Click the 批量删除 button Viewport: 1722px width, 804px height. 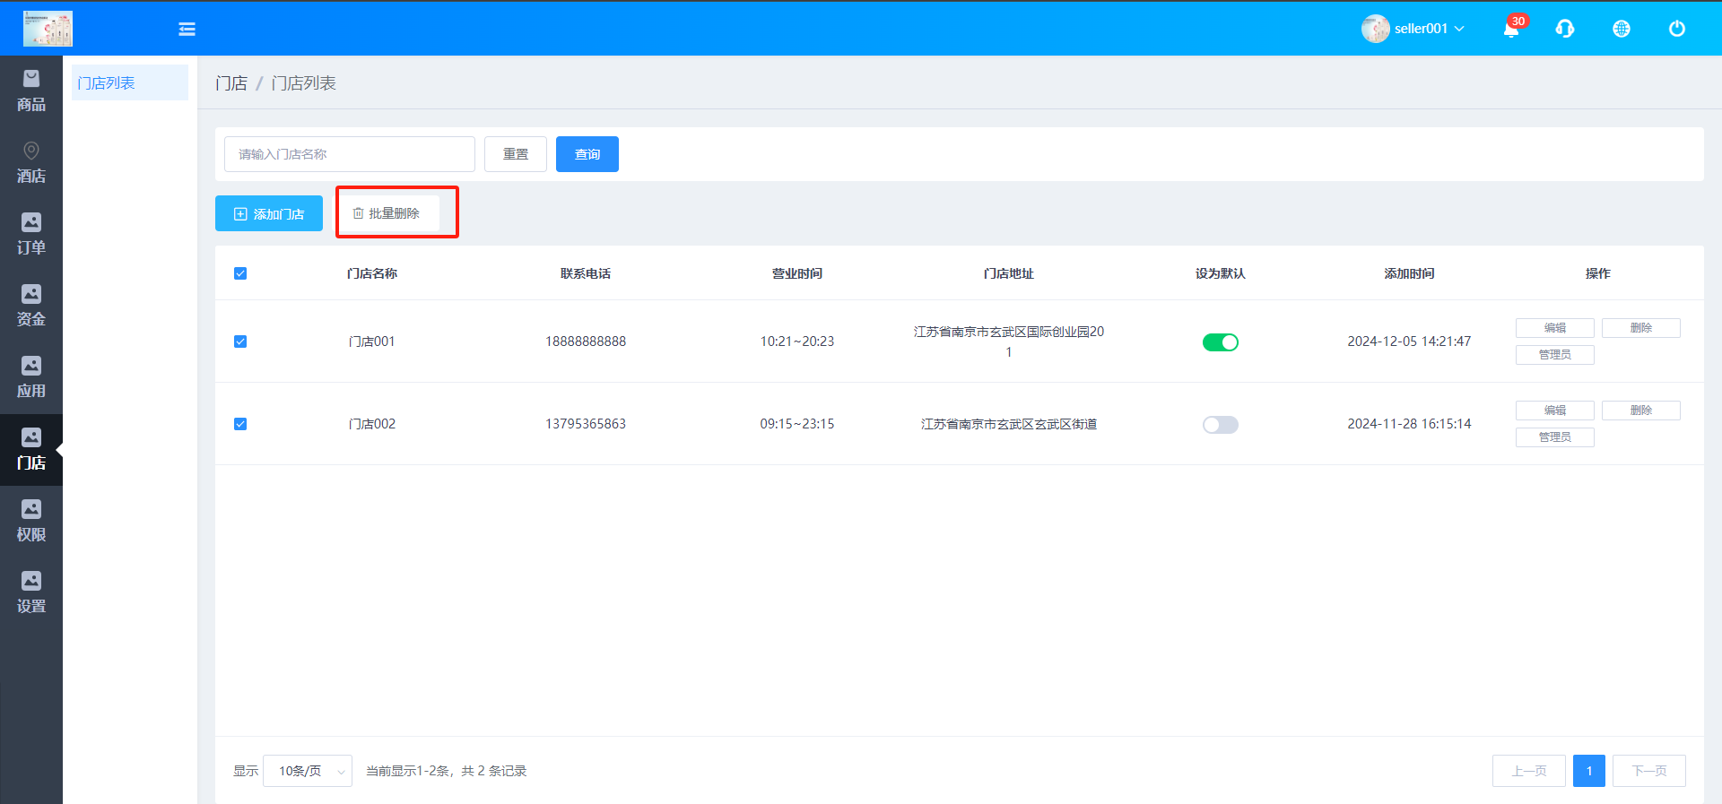387,213
